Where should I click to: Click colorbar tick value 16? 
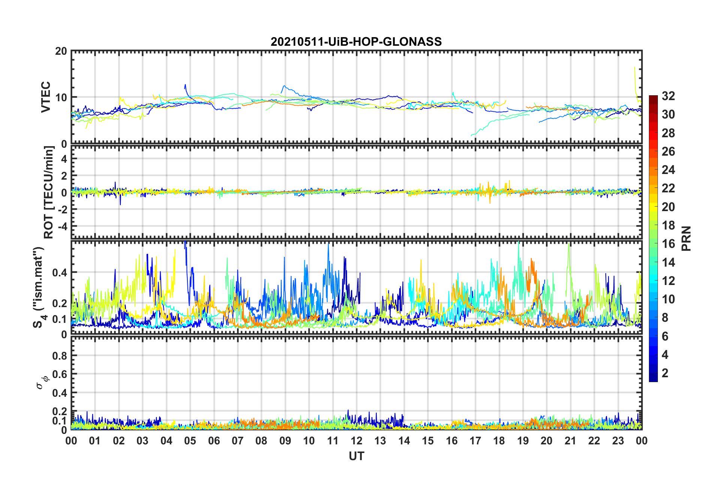668,244
